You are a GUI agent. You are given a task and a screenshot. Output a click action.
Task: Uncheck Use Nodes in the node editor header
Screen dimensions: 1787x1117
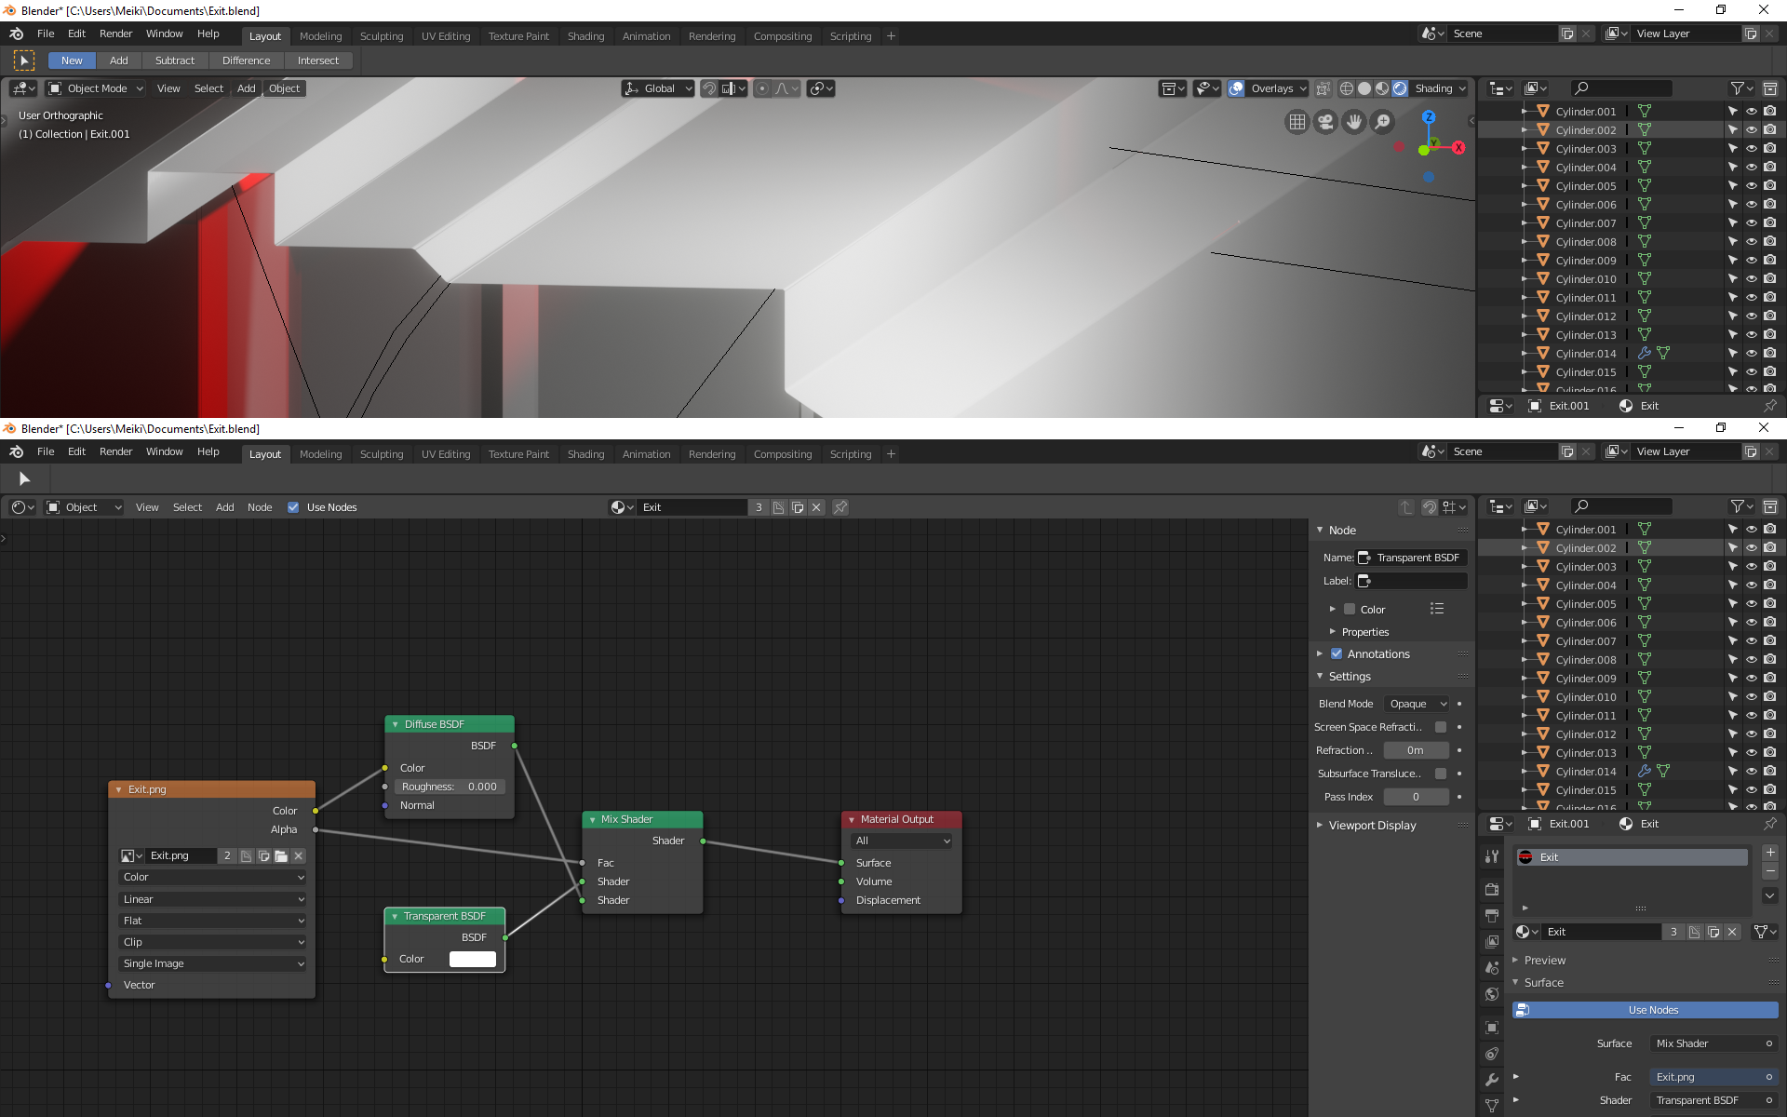[x=293, y=507]
